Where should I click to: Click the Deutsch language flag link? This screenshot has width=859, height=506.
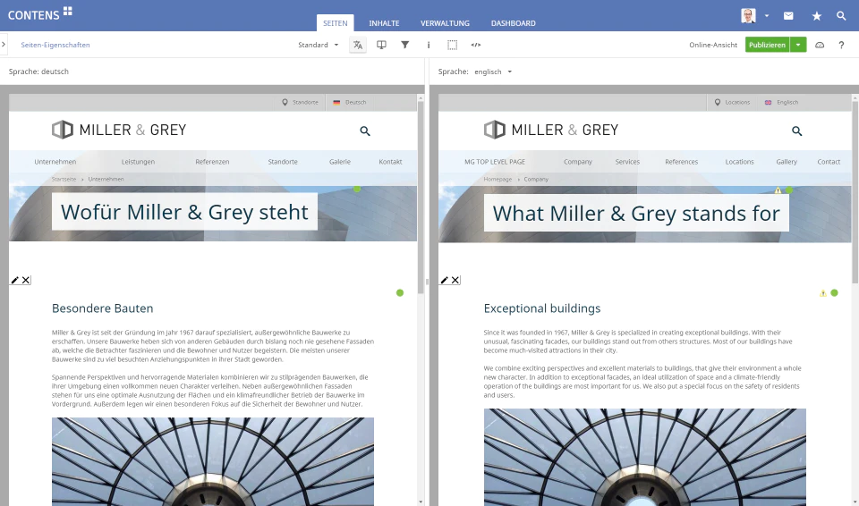click(x=350, y=103)
